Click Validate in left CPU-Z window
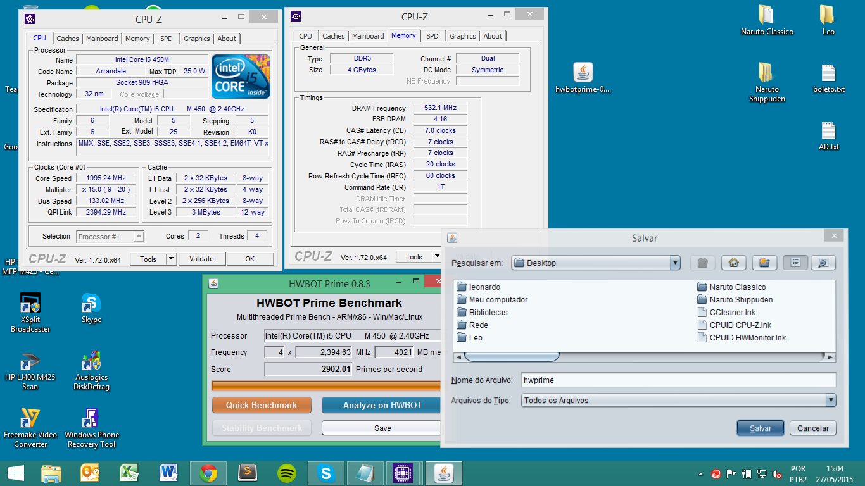The width and height of the screenshot is (865, 486). (201, 259)
